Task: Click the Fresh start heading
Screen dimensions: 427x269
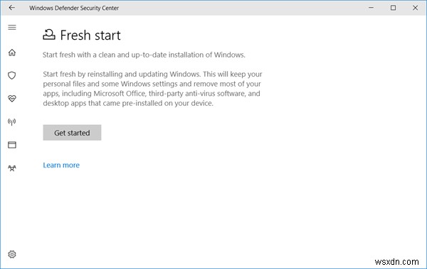Action: [x=90, y=35]
